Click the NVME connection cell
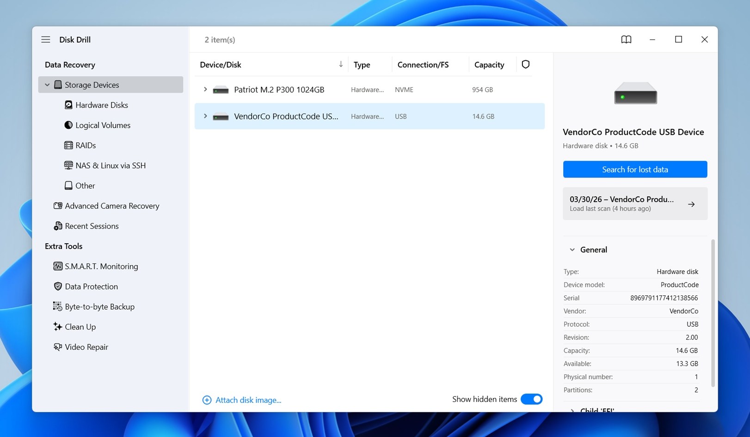The image size is (750, 437). pyautogui.click(x=404, y=90)
